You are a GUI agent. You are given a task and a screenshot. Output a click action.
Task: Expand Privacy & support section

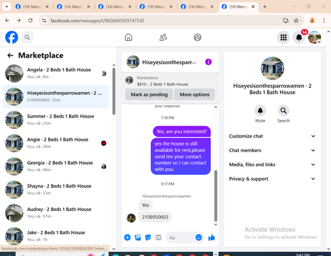click(272, 179)
